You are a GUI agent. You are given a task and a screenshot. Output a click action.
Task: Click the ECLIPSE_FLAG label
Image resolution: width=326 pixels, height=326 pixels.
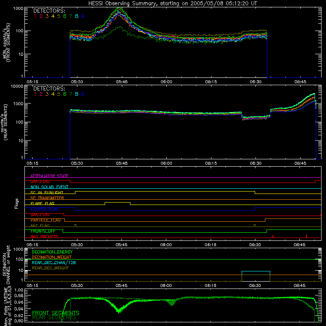point(44,209)
